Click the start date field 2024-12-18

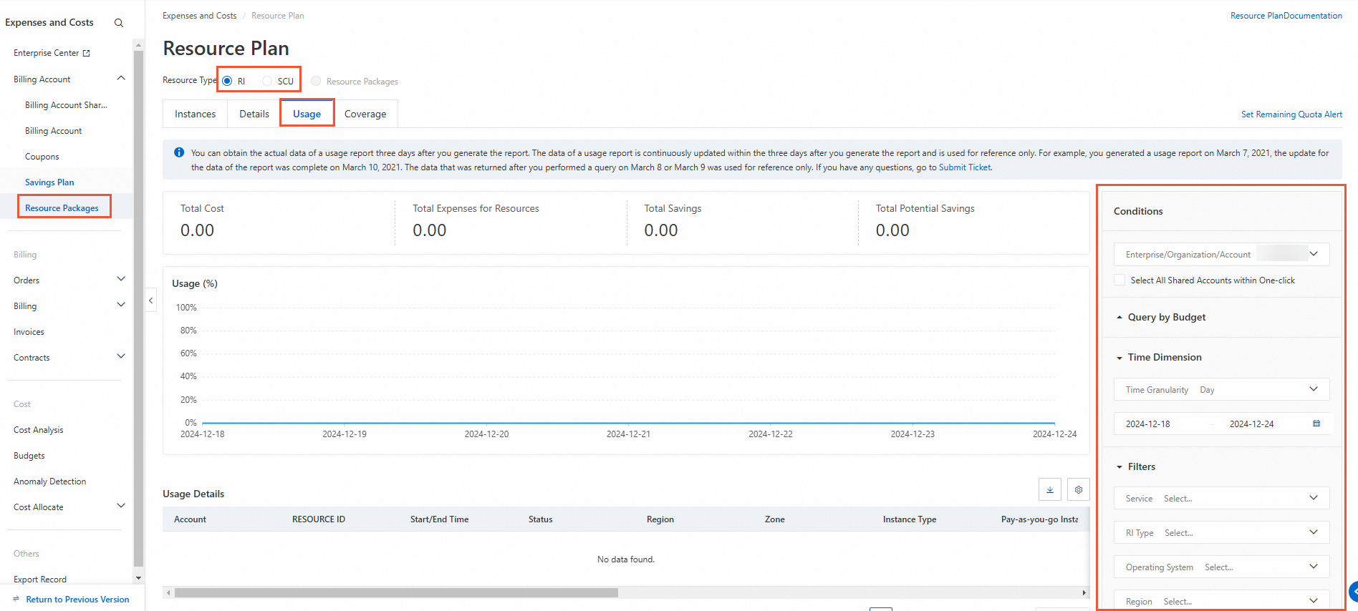click(1147, 424)
